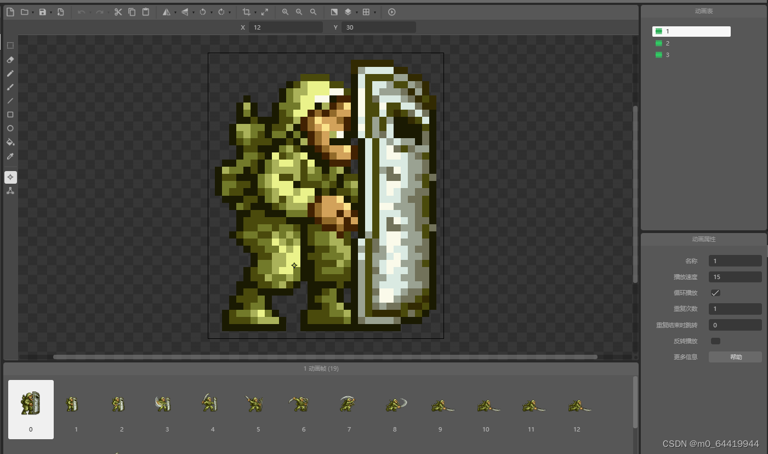
Task: Click the canvas horizontal scrollbar
Action: (x=325, y=357)
